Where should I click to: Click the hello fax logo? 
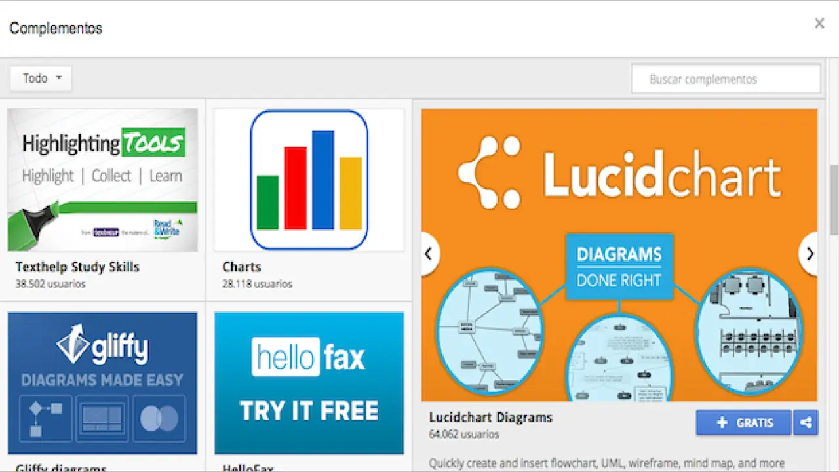tap(309, 357)
